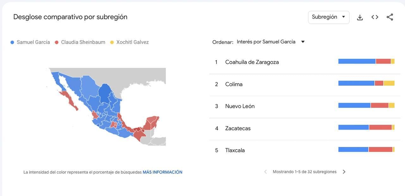The image size is (405, 196).
Task: Click the previous page chevron icon
Action: point(265,171)
